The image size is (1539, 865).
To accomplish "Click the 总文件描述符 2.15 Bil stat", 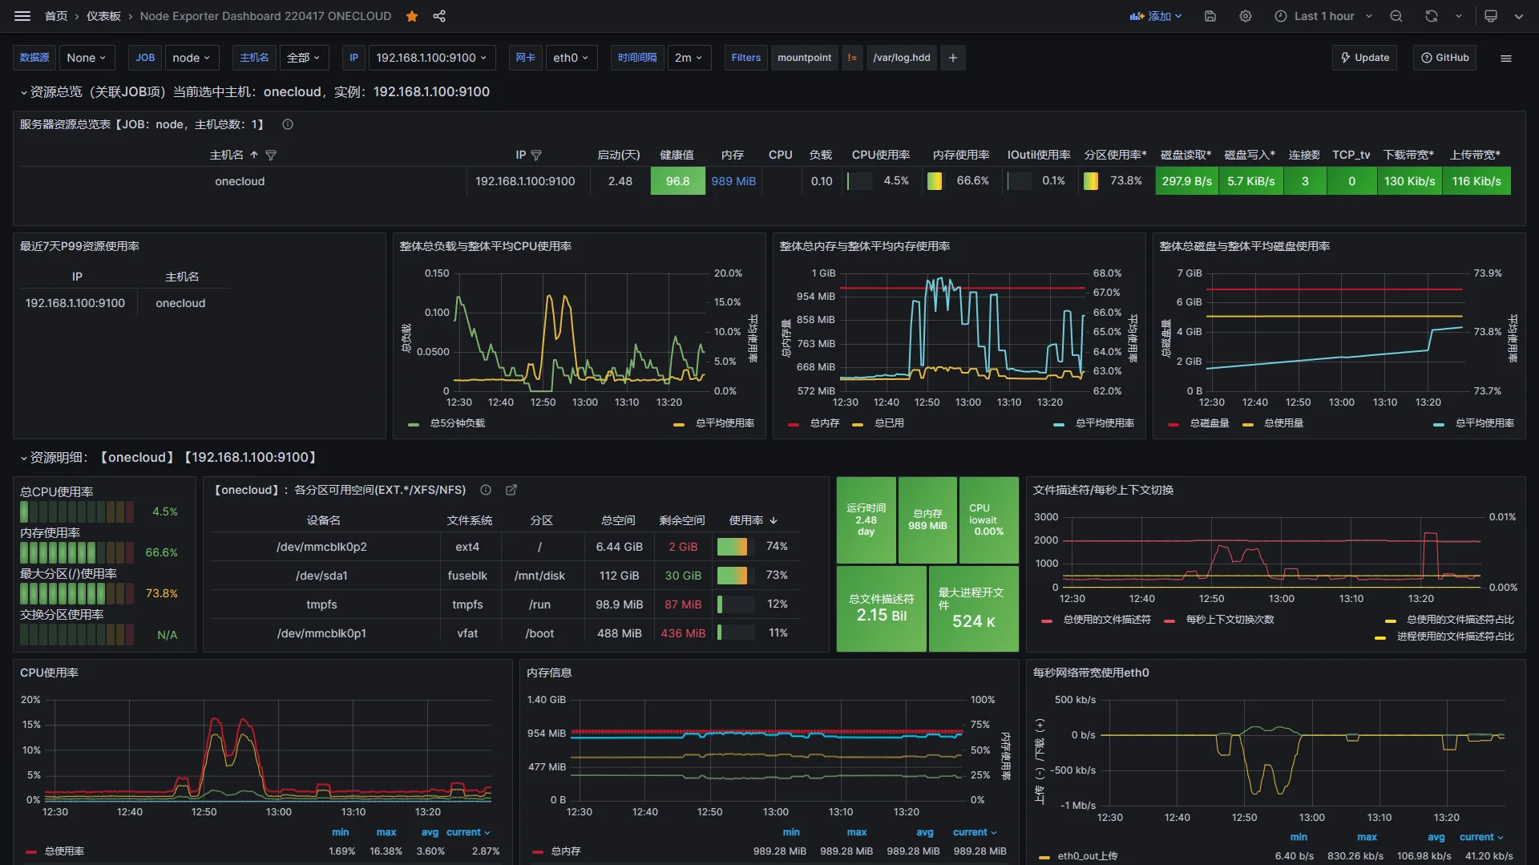I will pos(882,608).
